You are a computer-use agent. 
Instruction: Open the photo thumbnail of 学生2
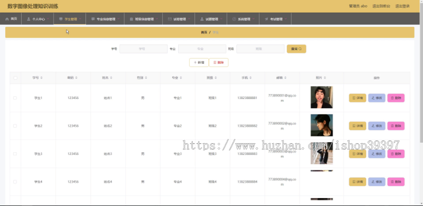321,125
